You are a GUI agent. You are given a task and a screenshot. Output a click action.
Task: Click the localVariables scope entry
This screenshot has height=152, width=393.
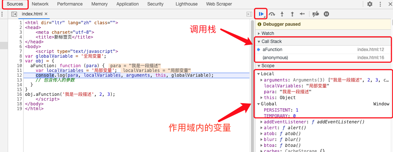(x=297, y=86)
